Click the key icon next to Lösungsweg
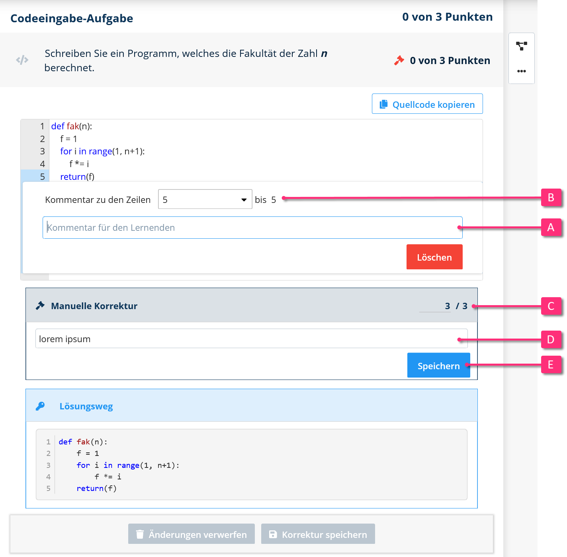 click(40, 406)
